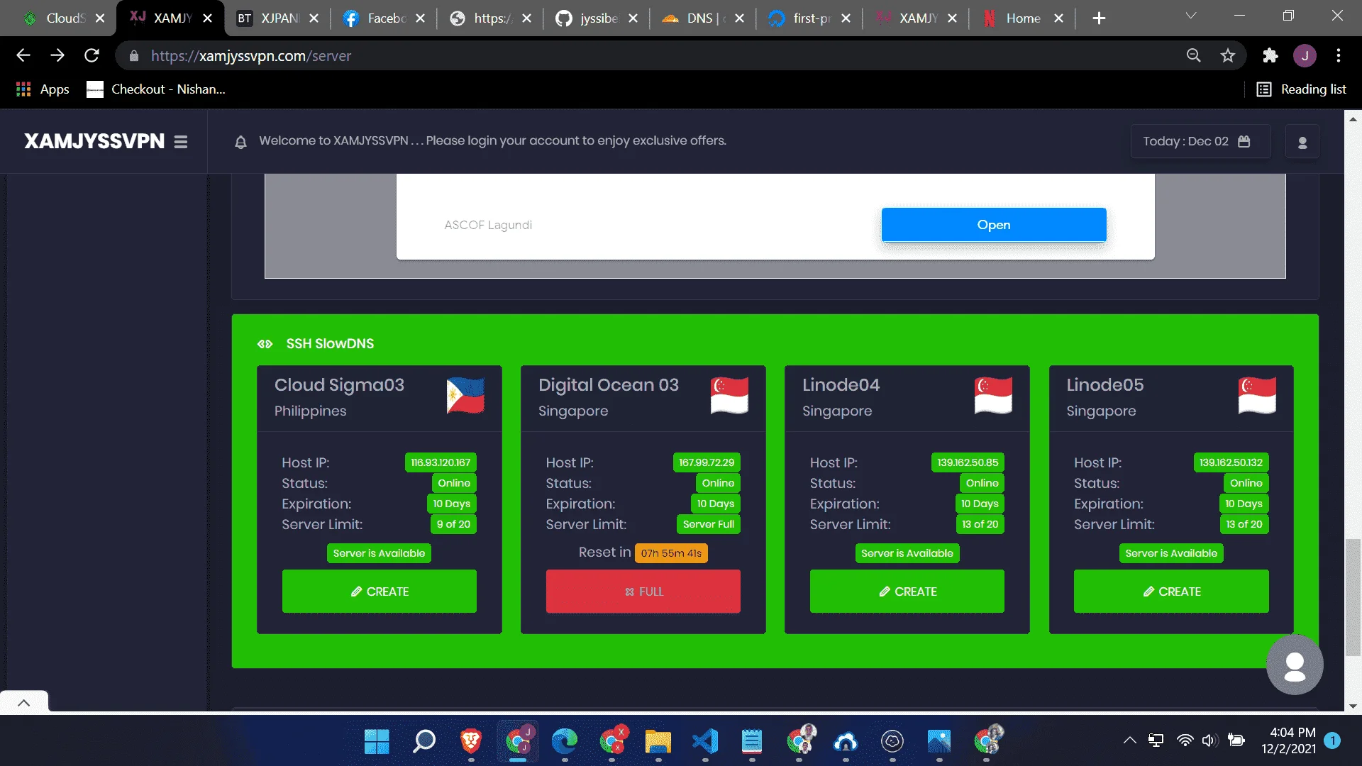The image size is (1362, 766).
Task: Create account on Linode04 server
Action: 907,592
